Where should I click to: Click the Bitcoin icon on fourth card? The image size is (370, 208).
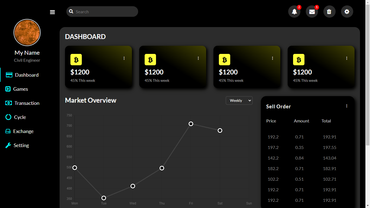(x=299, y=60)
